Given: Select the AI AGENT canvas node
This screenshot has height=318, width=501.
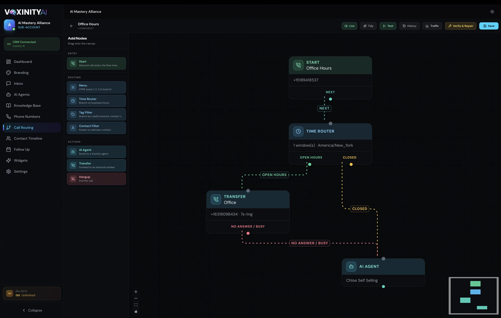Looking at the screenshot, I should tap(383, 272).
